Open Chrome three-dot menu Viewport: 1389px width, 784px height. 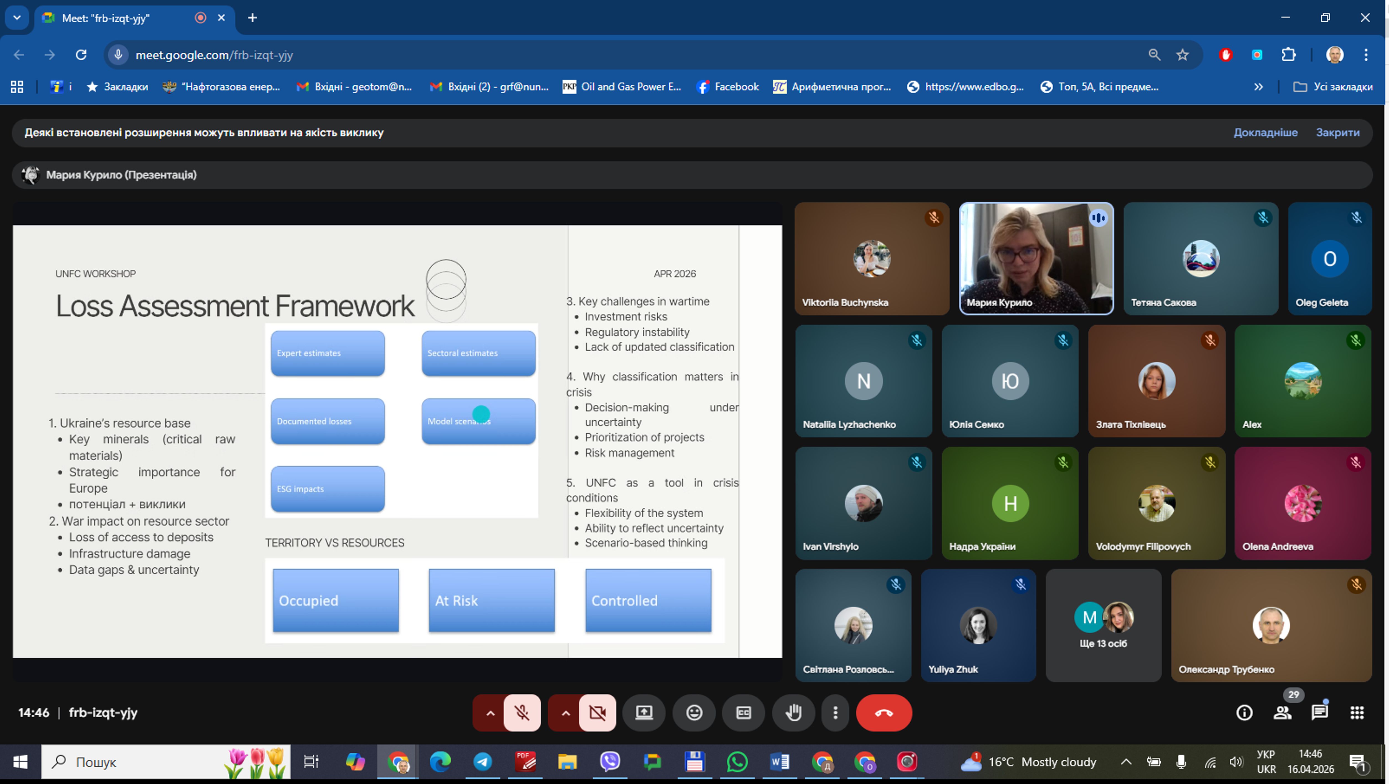tap(1366, 55)
